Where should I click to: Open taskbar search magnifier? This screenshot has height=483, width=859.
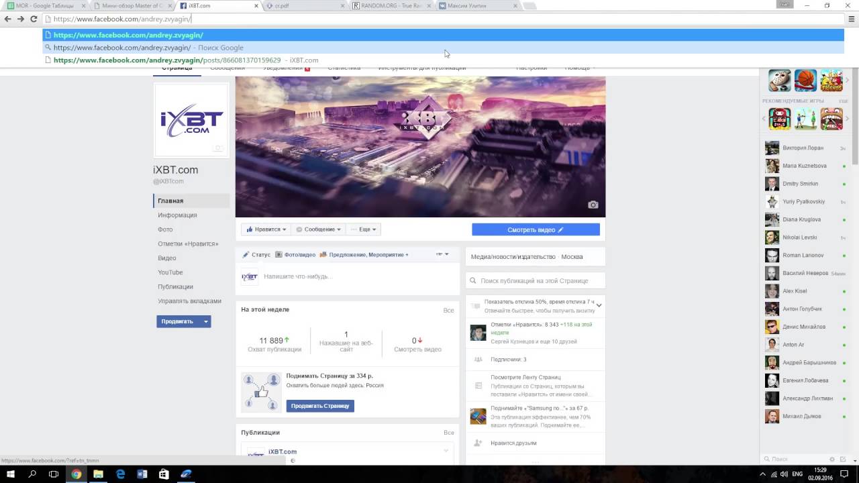coord(32,474)
